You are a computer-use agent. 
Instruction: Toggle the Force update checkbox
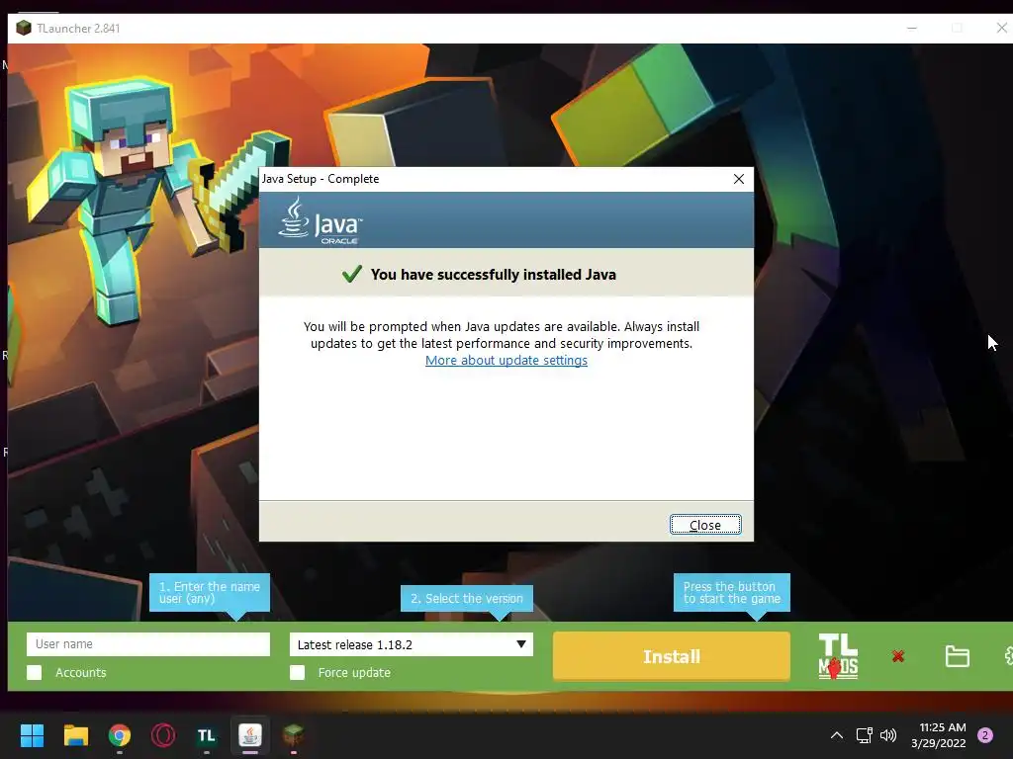(297, 672)
